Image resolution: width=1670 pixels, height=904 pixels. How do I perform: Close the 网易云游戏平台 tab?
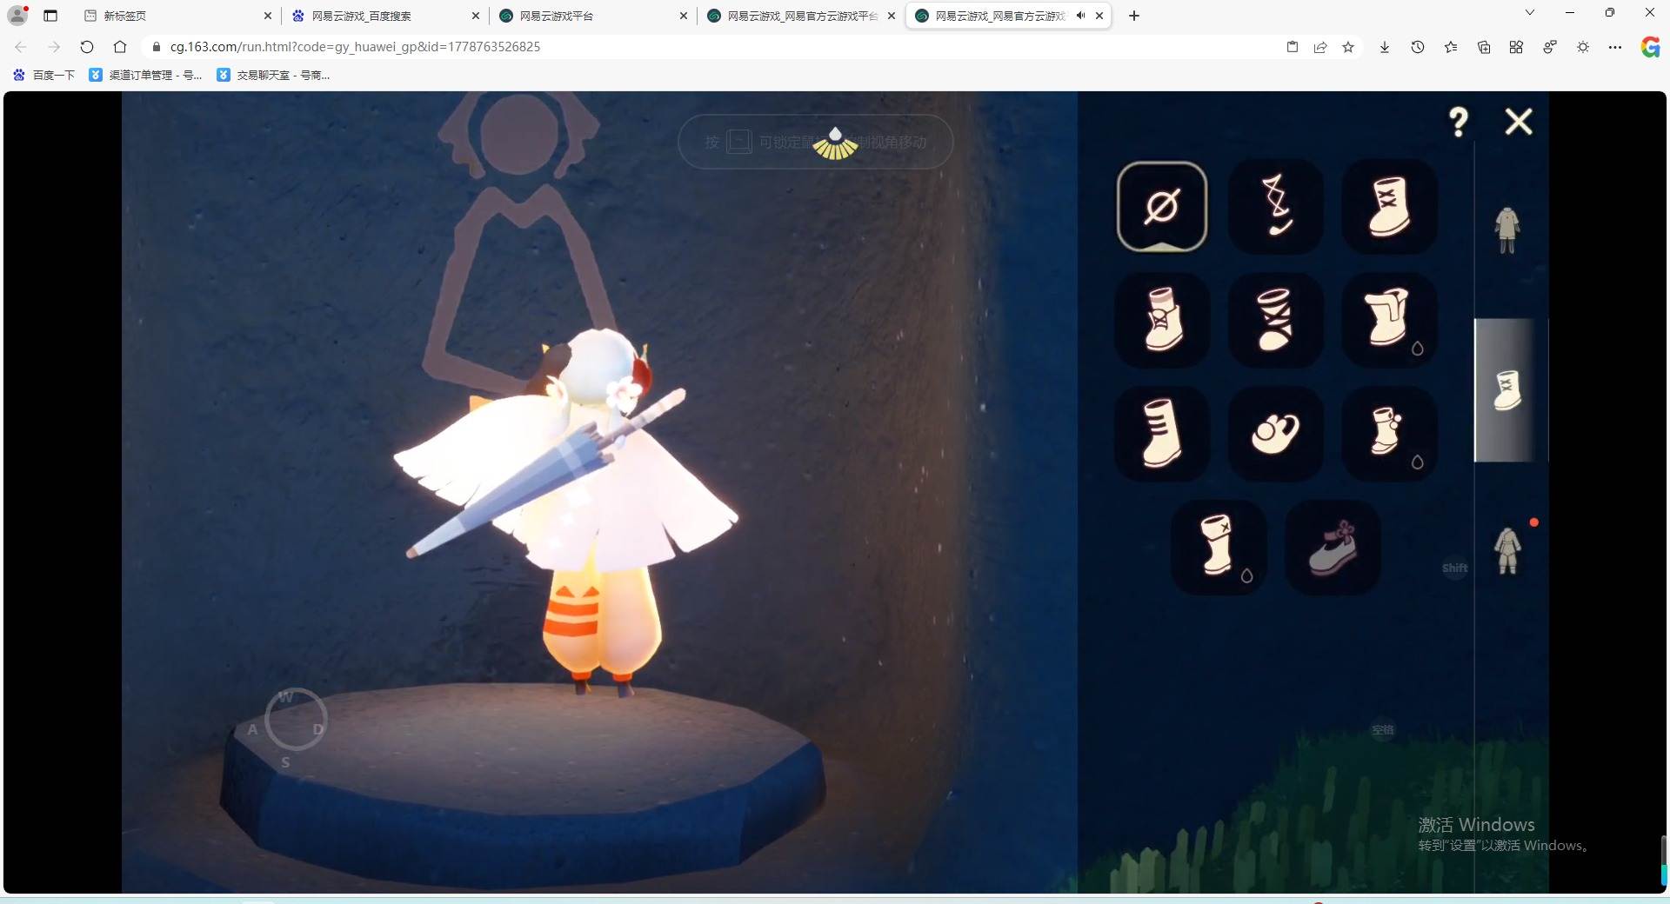[684, 16]
